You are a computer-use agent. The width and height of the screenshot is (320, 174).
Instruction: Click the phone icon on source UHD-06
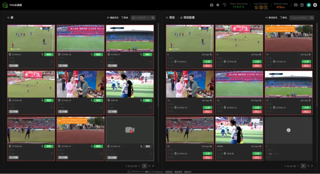point(141,100)
